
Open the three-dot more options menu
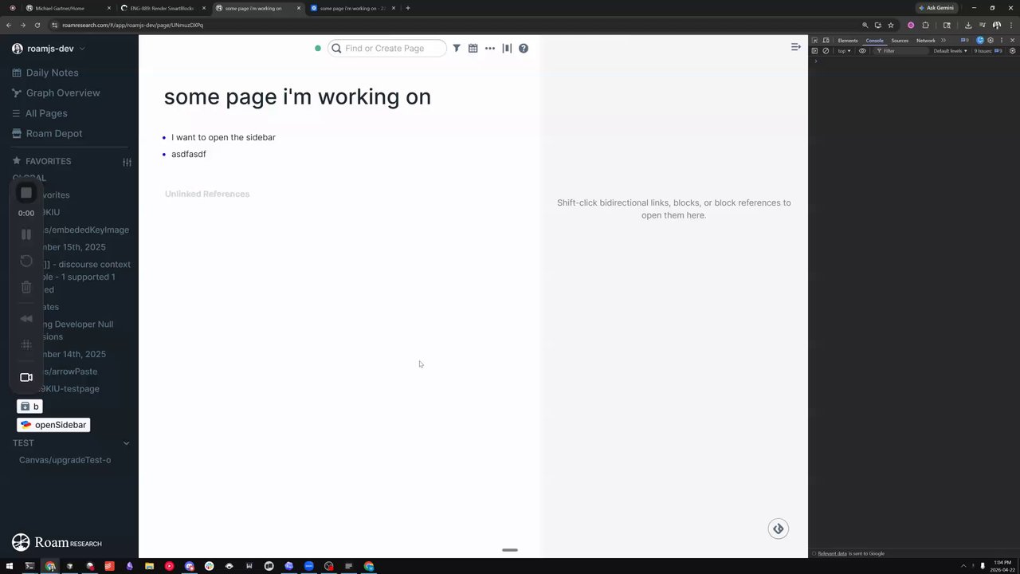tap(490, 49)
